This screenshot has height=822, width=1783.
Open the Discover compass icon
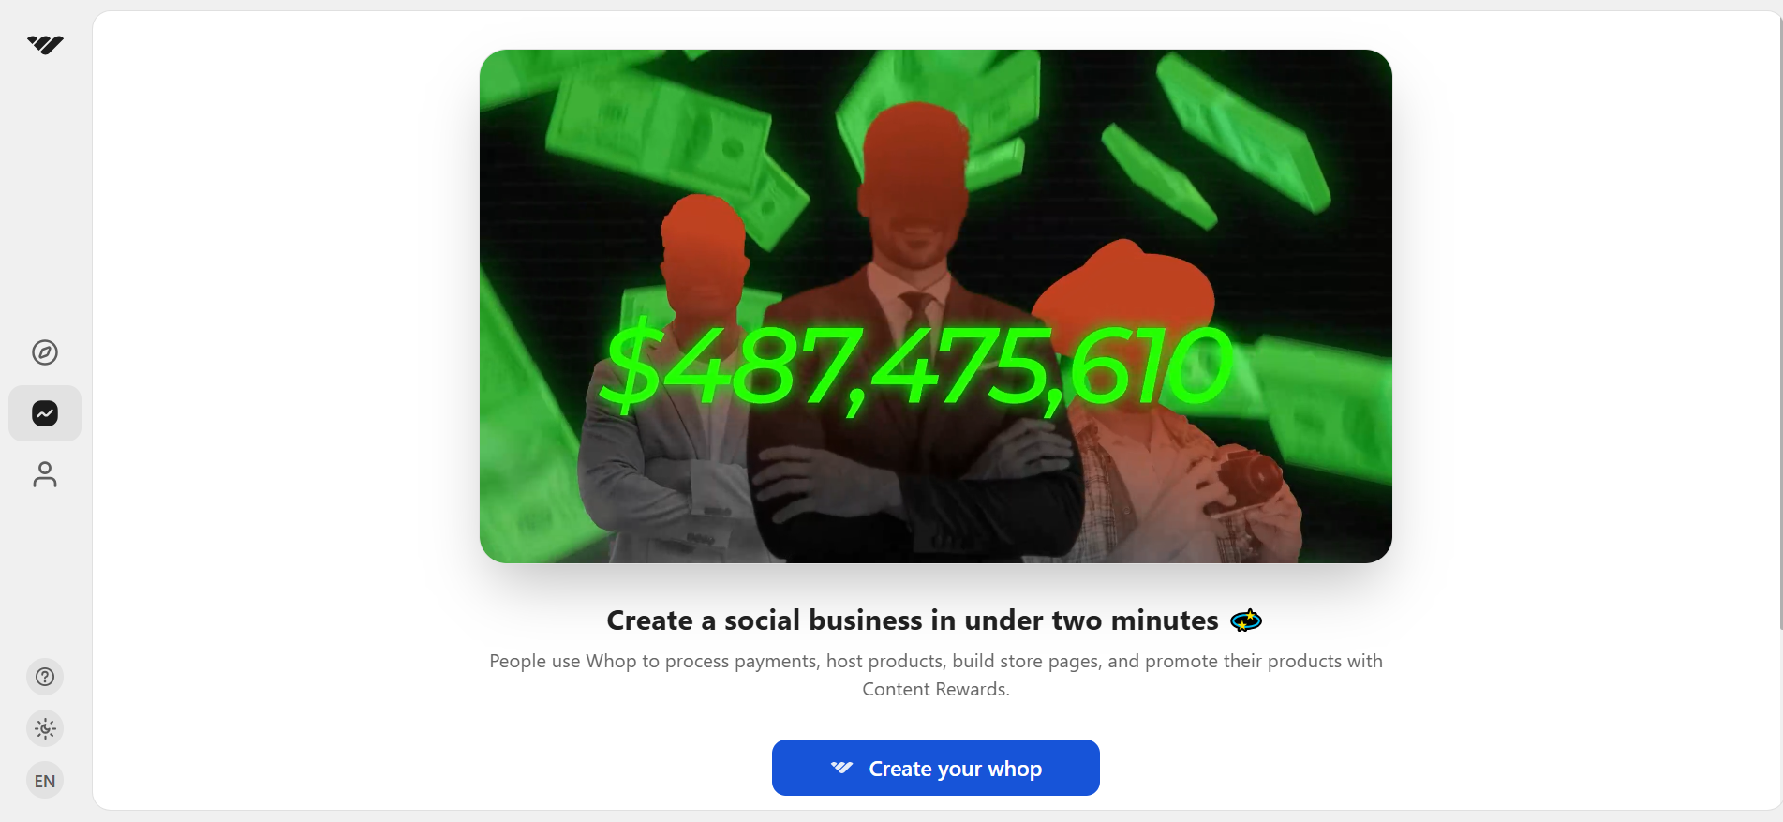45,352
